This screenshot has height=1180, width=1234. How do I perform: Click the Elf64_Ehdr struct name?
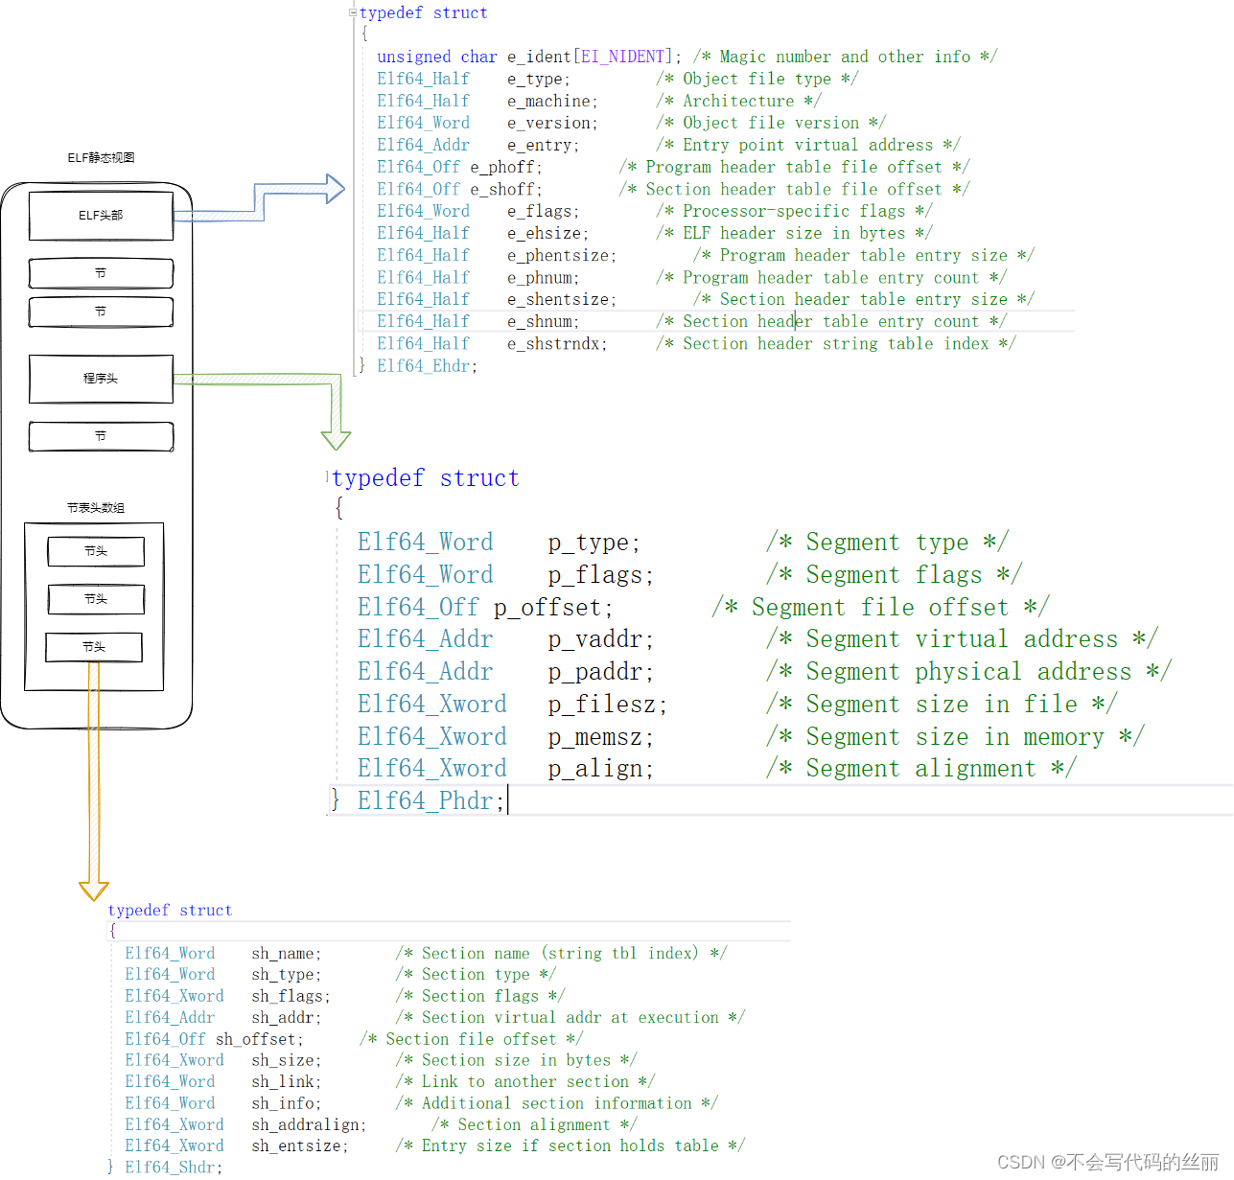coord(423,365)
